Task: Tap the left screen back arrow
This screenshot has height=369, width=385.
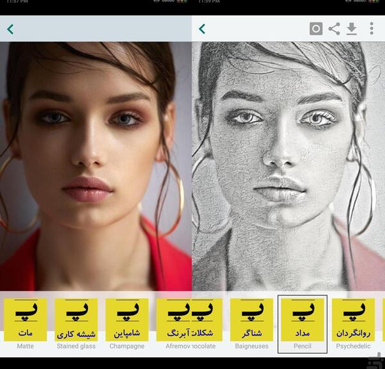Action: [x=10, y=29]
